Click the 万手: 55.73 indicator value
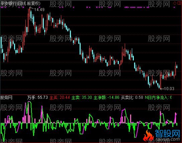182x143 pixels. pyautogui.click(x=37, y=97)
